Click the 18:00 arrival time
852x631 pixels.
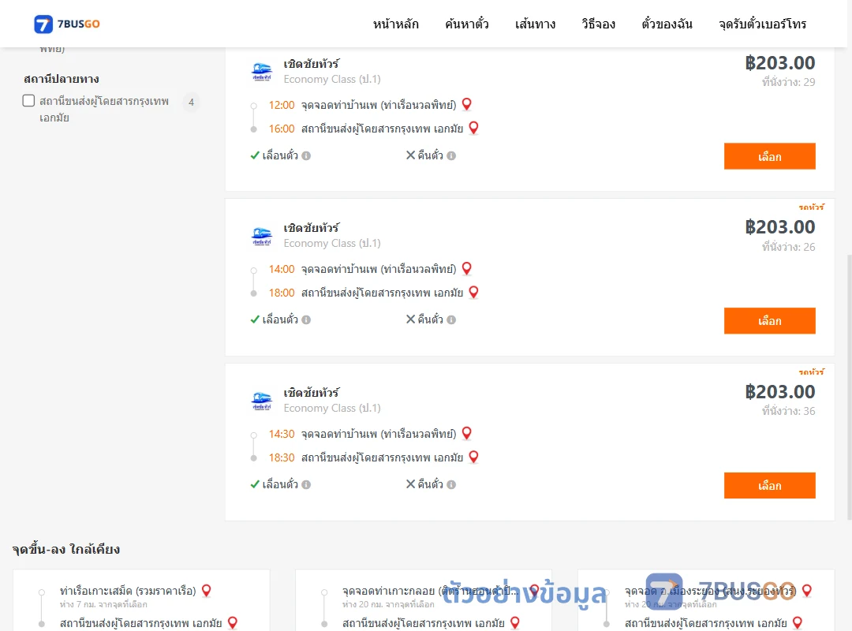[282, 293]
